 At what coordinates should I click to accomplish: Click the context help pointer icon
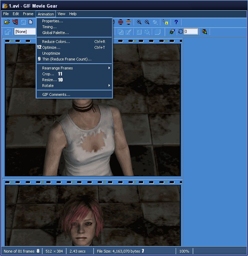pos(166,22)
